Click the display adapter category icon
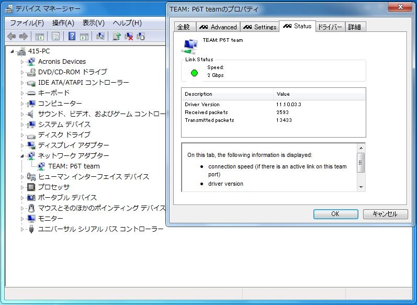This screenshot has height=305, width=417. click(x=31, y=145)
